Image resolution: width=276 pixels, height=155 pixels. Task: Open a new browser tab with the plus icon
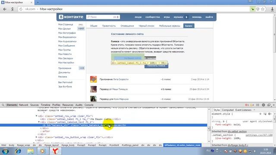pyautogui.click(x=38, y=3)
